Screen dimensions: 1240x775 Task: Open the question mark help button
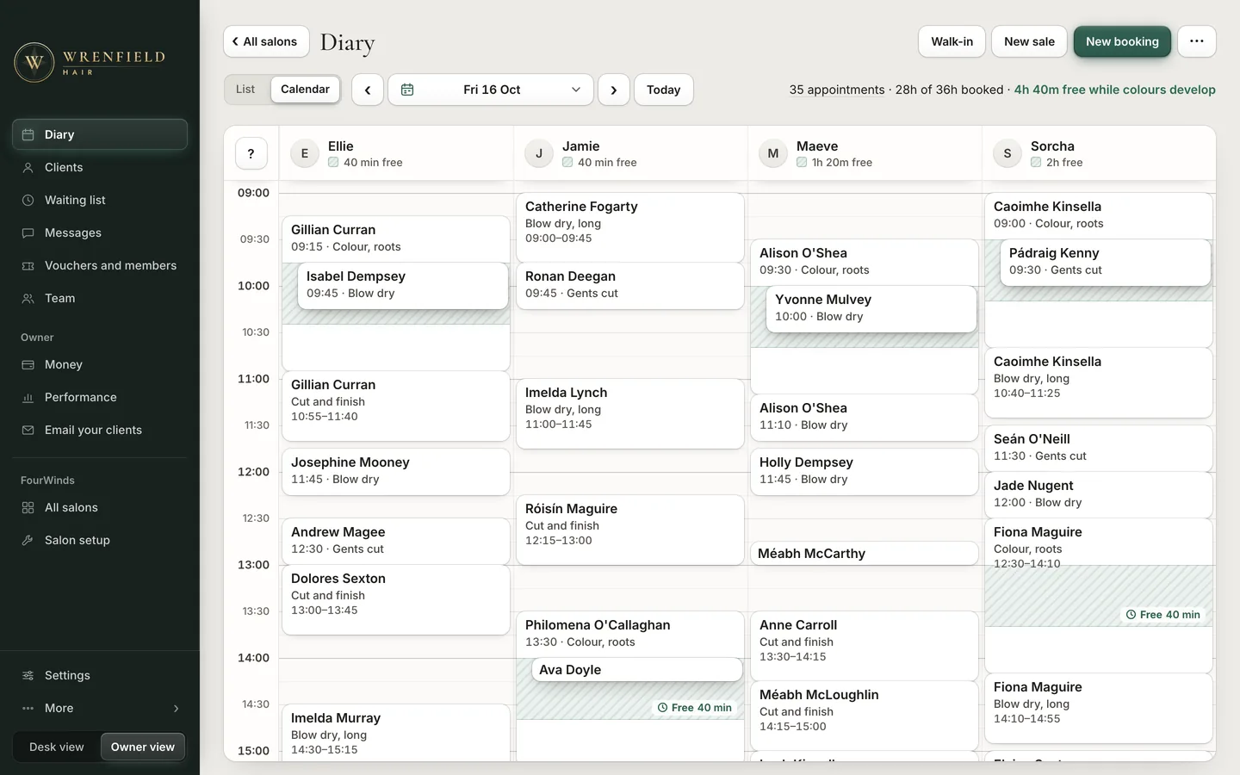tap(251, 153)
